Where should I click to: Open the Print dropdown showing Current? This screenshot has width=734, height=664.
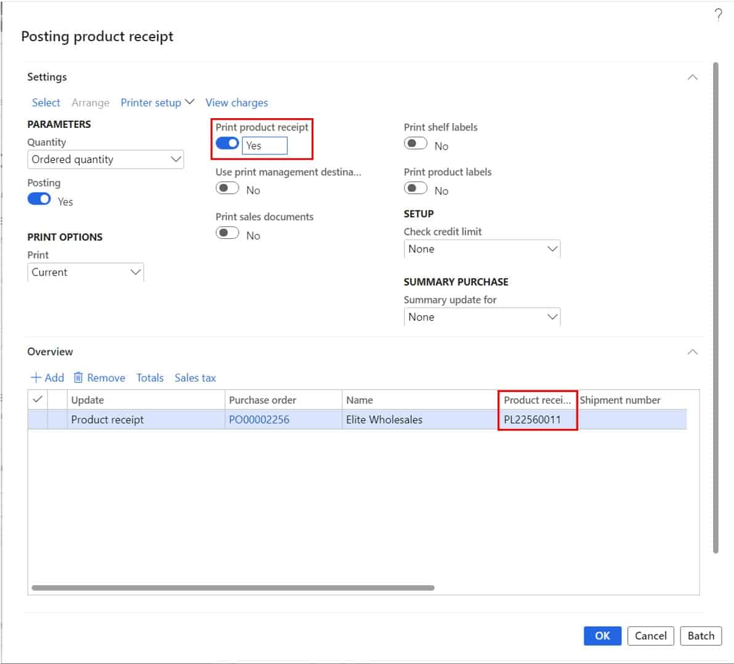(x=85, y=272)
